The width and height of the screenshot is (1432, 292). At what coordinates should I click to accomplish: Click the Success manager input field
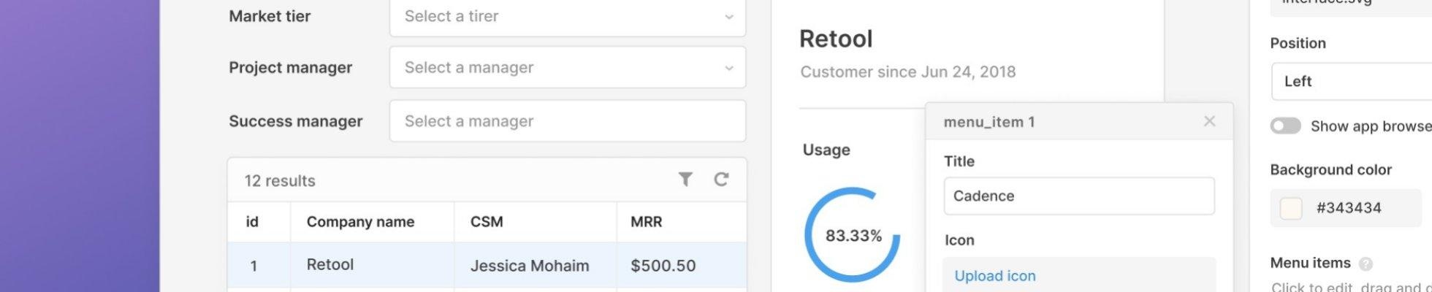[567, 121]
